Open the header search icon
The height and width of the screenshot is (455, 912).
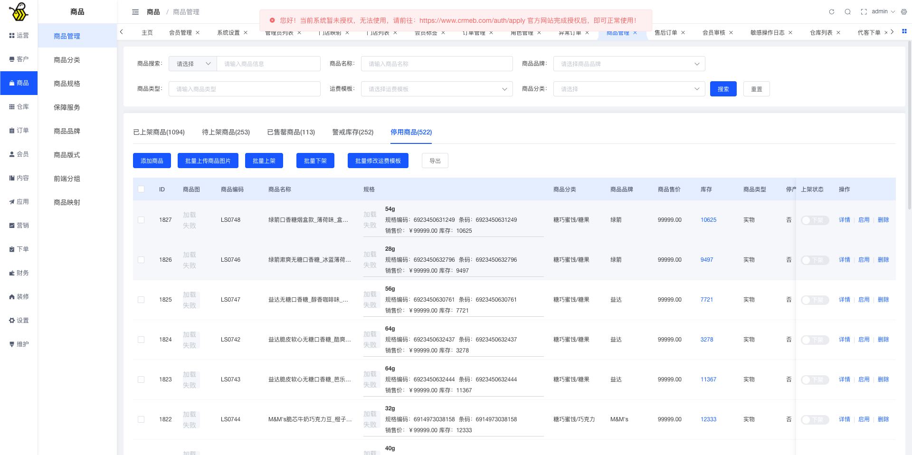click(x=848, y=12)
